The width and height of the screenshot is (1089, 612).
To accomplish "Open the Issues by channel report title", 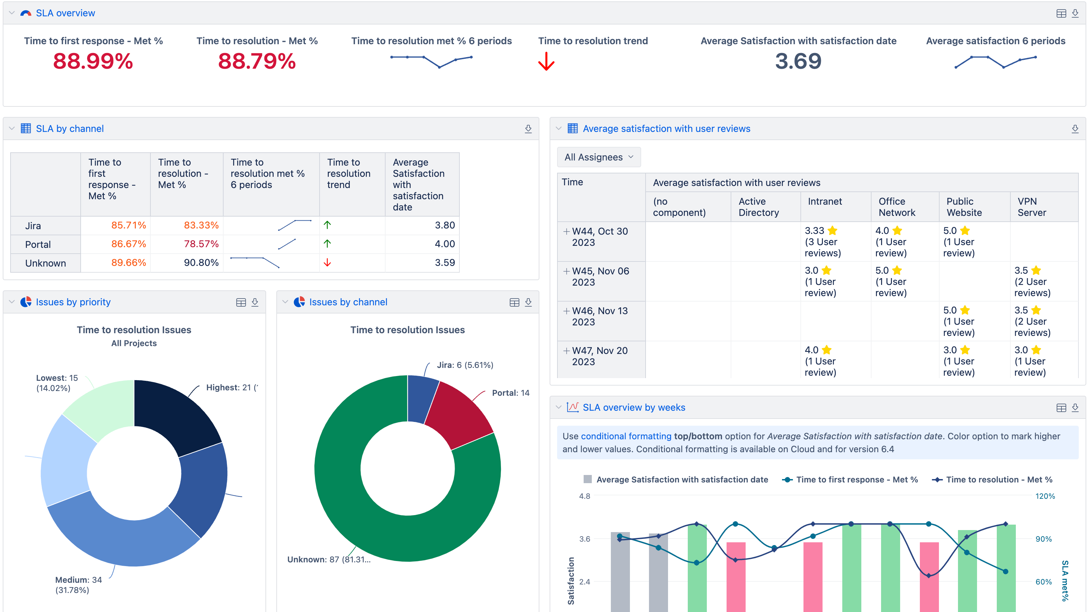I will [348, 302].
